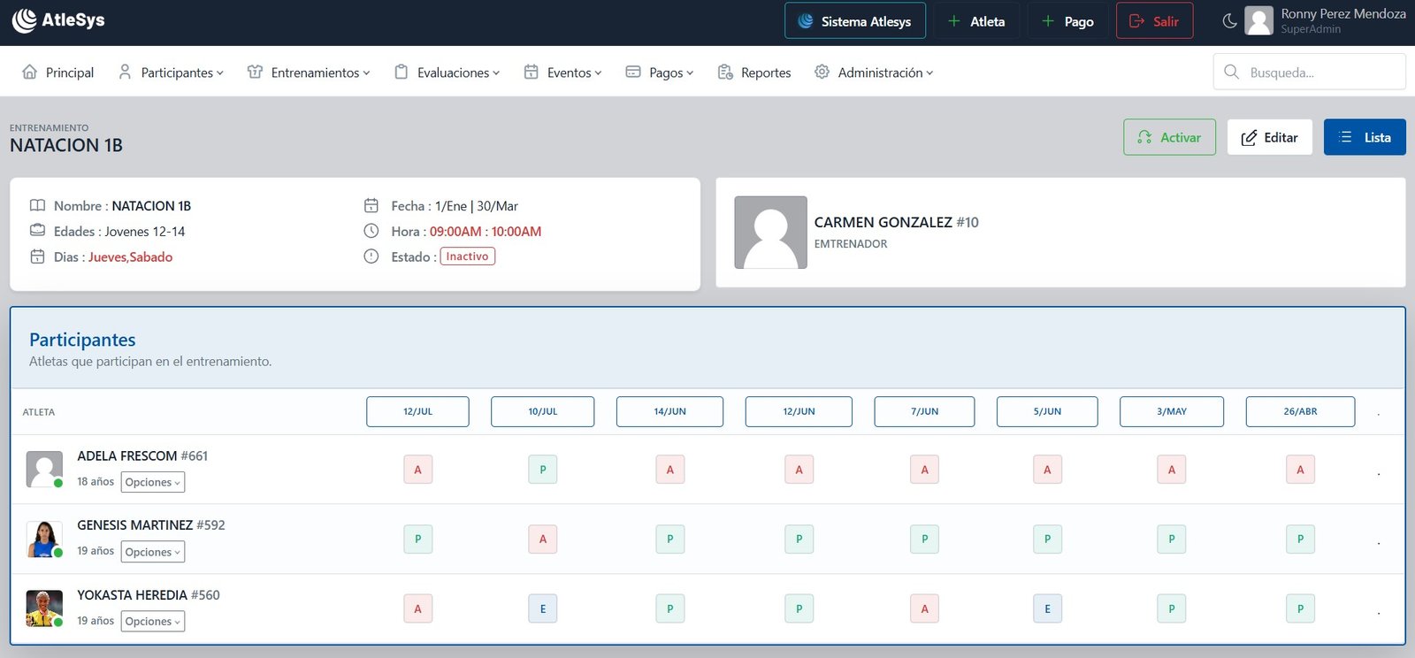Toggle dark mode moon icon
Screen dimensions: 1415x658
click(x=1229, y=21)
